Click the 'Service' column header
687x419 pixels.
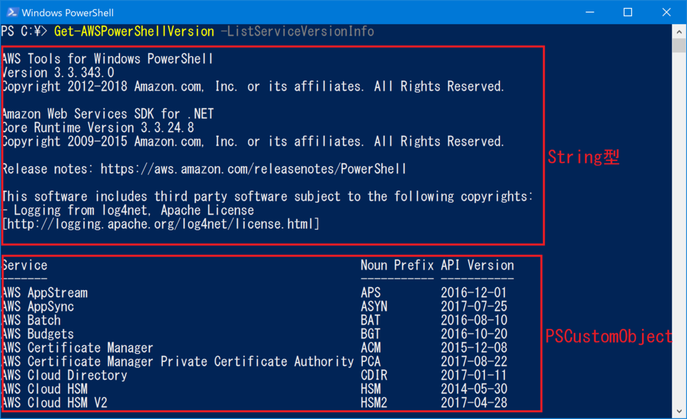[x=25, y=265]
